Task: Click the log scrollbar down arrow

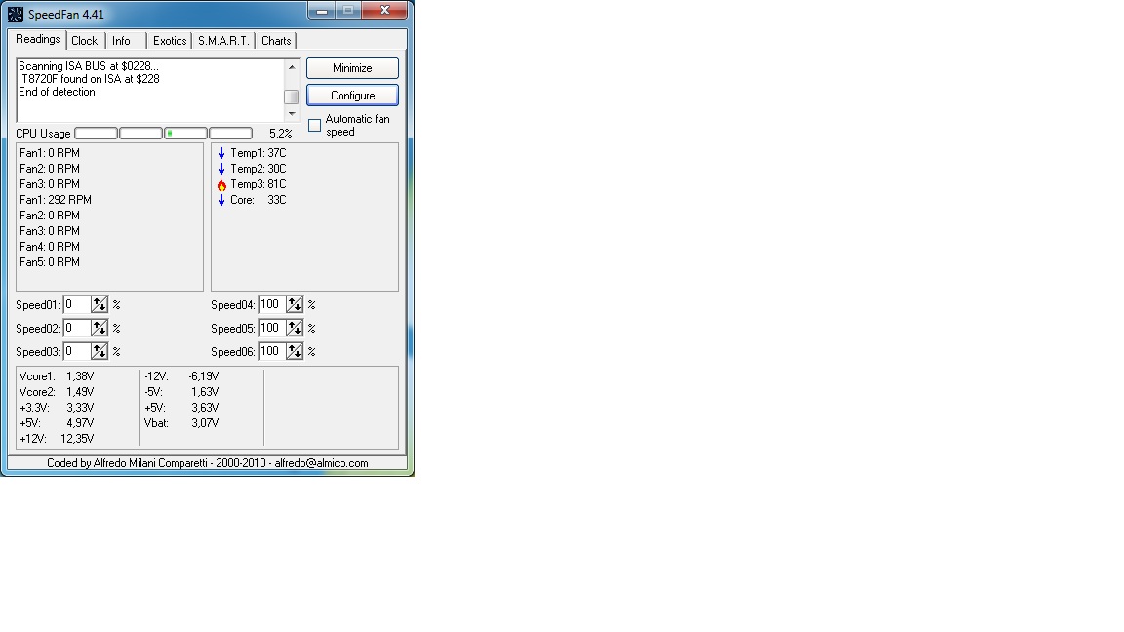Action: click(x=291, y=114)
